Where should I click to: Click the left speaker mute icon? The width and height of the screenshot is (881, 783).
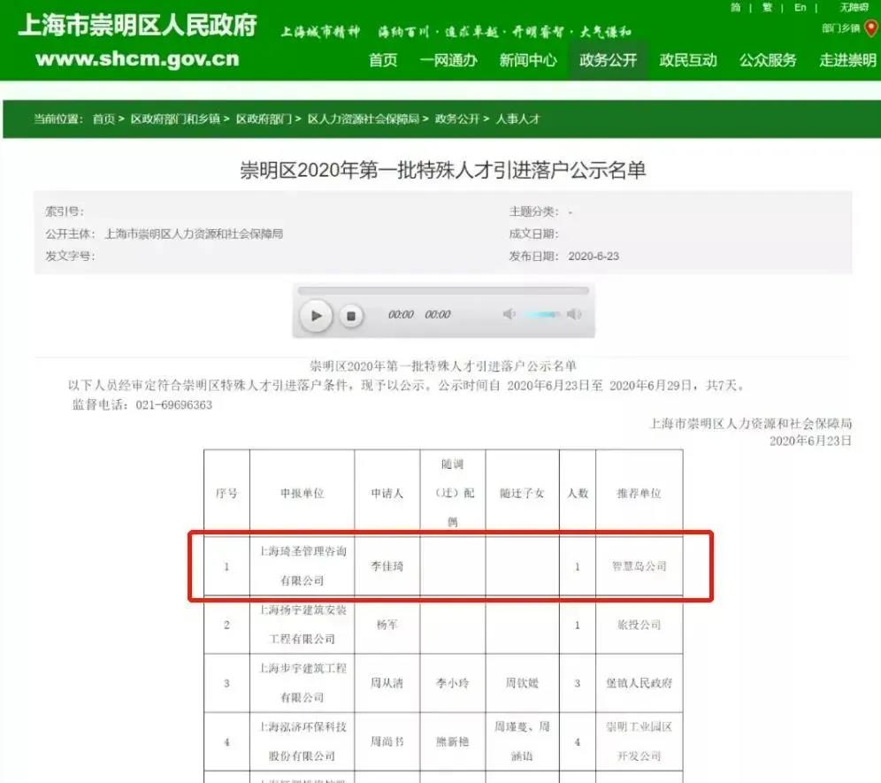[x=508, y=315]
